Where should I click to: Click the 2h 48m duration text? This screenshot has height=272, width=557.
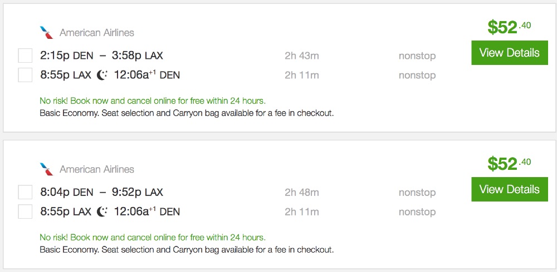pyautogui.click(x=301, y=193)
